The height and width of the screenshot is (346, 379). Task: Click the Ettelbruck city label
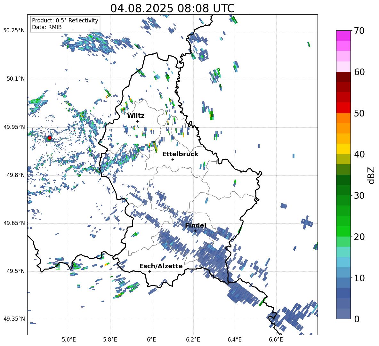tap(180, 154)
